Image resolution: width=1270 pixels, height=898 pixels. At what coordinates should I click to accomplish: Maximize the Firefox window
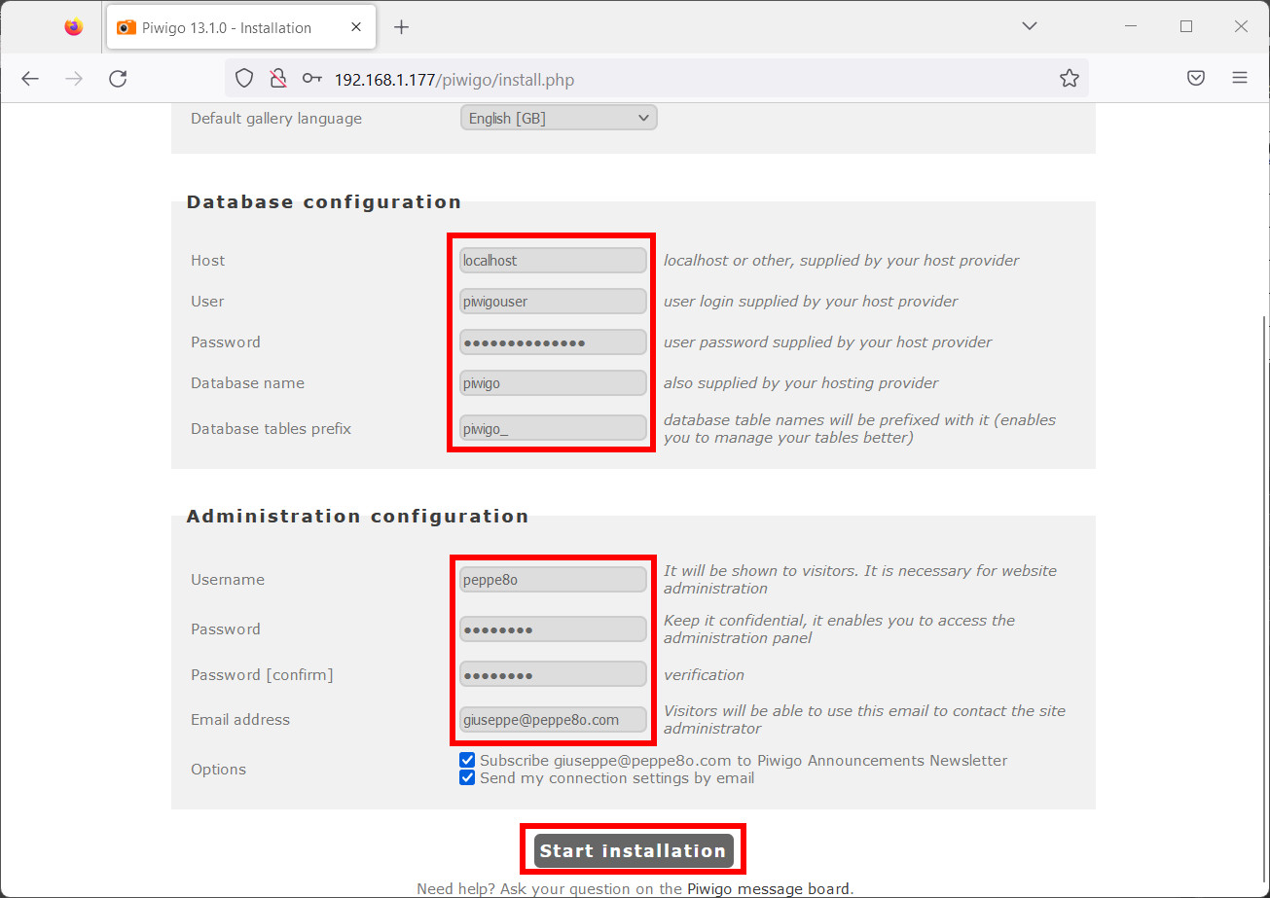point(1186,26)
